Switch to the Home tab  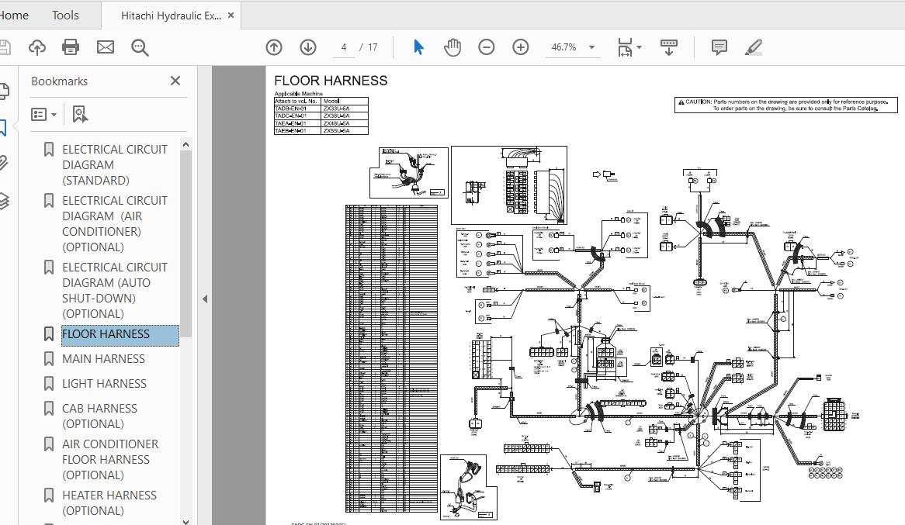point(14,16)
